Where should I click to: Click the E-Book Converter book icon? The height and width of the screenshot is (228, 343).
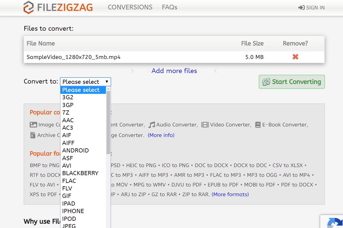(258, 125)
